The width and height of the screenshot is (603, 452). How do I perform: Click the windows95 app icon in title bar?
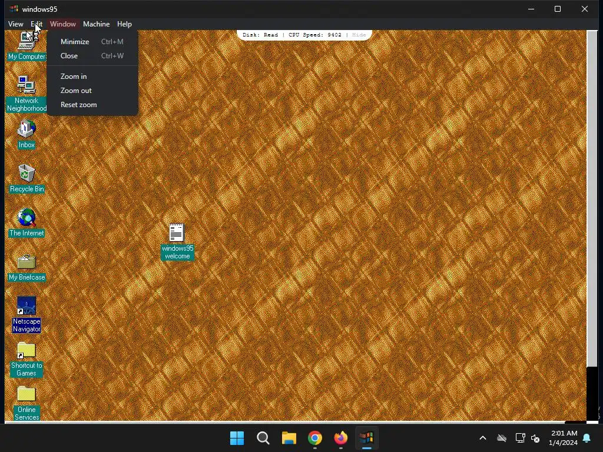14,9
